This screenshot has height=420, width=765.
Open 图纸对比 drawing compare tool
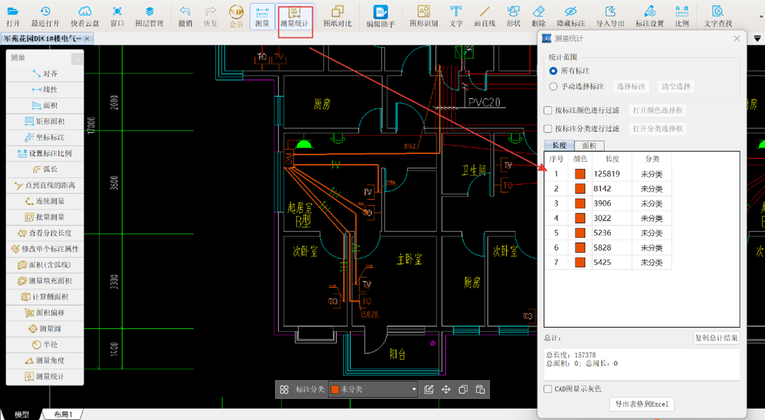pos(338,16)
